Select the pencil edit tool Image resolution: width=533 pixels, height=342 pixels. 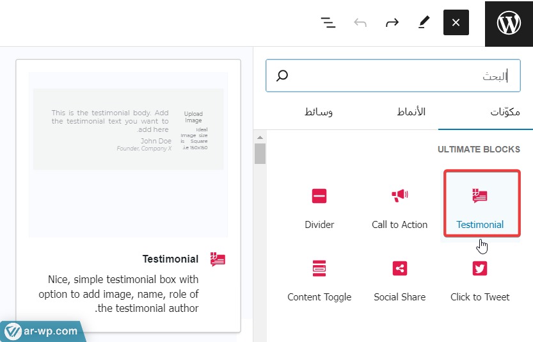pos(424,22)
